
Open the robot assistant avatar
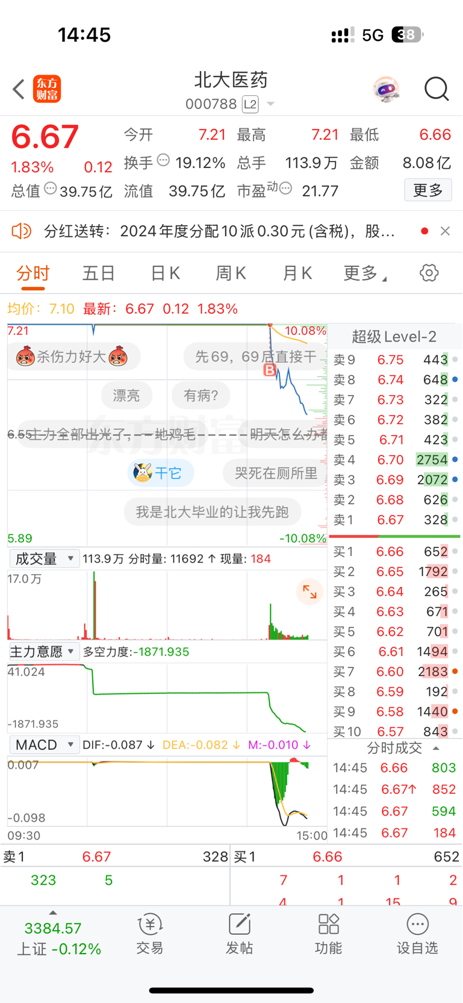386,89
